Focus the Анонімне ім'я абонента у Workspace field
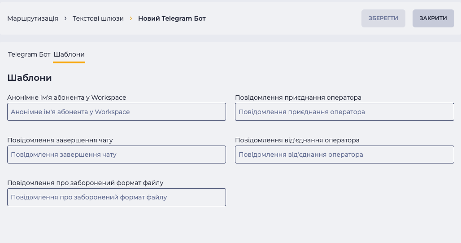The height and width of the screenshot is (243, 461). tap(117, 112)
